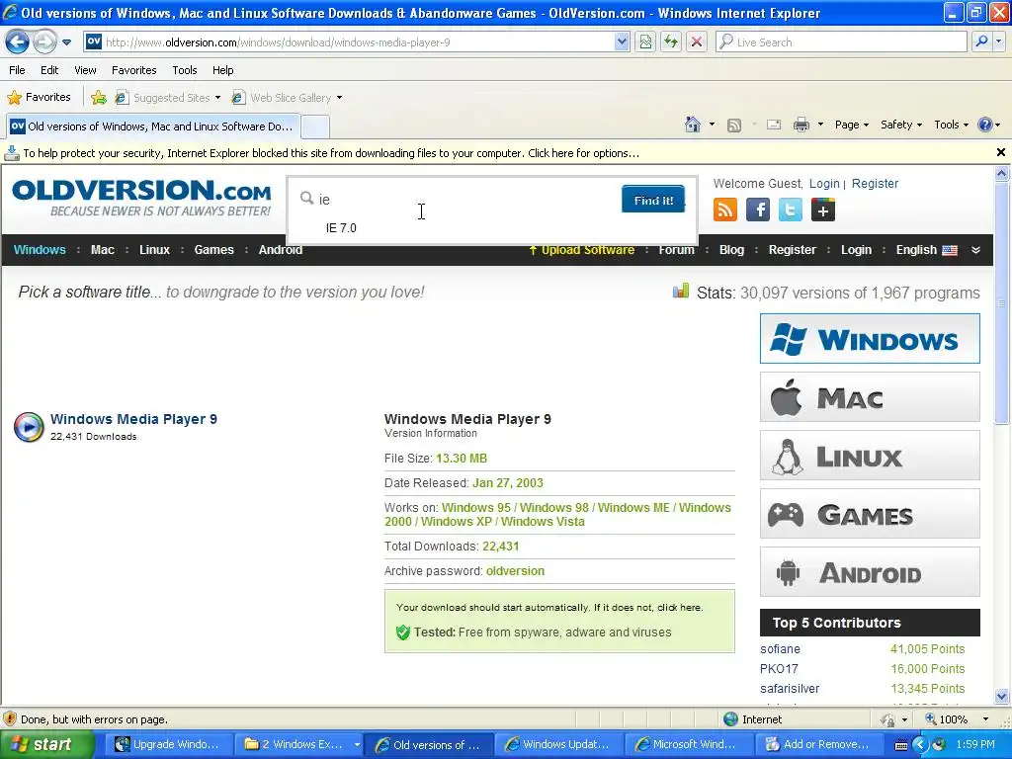Viewport: 1012px width, 759px height.
Task: Expand the double chevron in nav bar
Action: pos(975,250)
